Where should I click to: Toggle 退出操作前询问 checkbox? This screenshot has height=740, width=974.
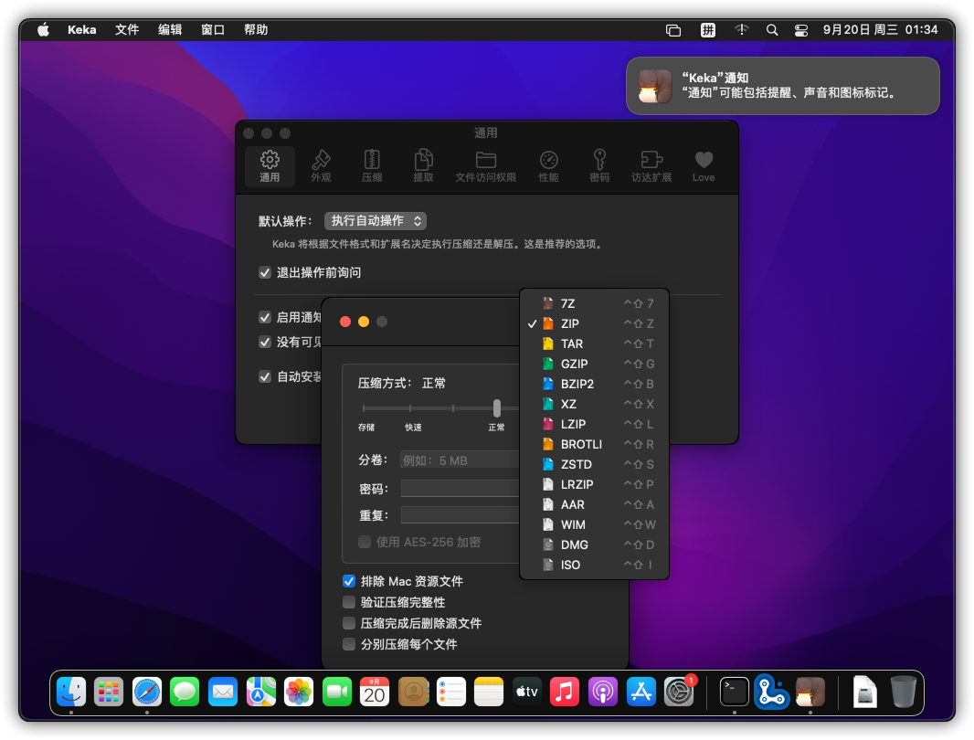[x=265, y=273]
